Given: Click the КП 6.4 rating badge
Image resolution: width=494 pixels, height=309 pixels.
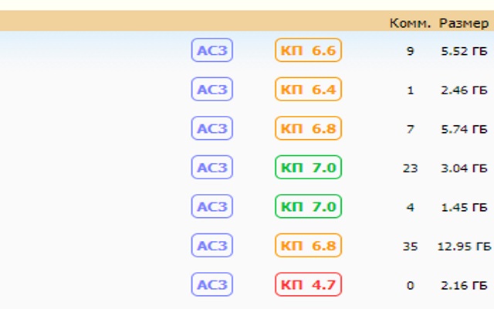Looking at the screenshot, I should 308,90.
